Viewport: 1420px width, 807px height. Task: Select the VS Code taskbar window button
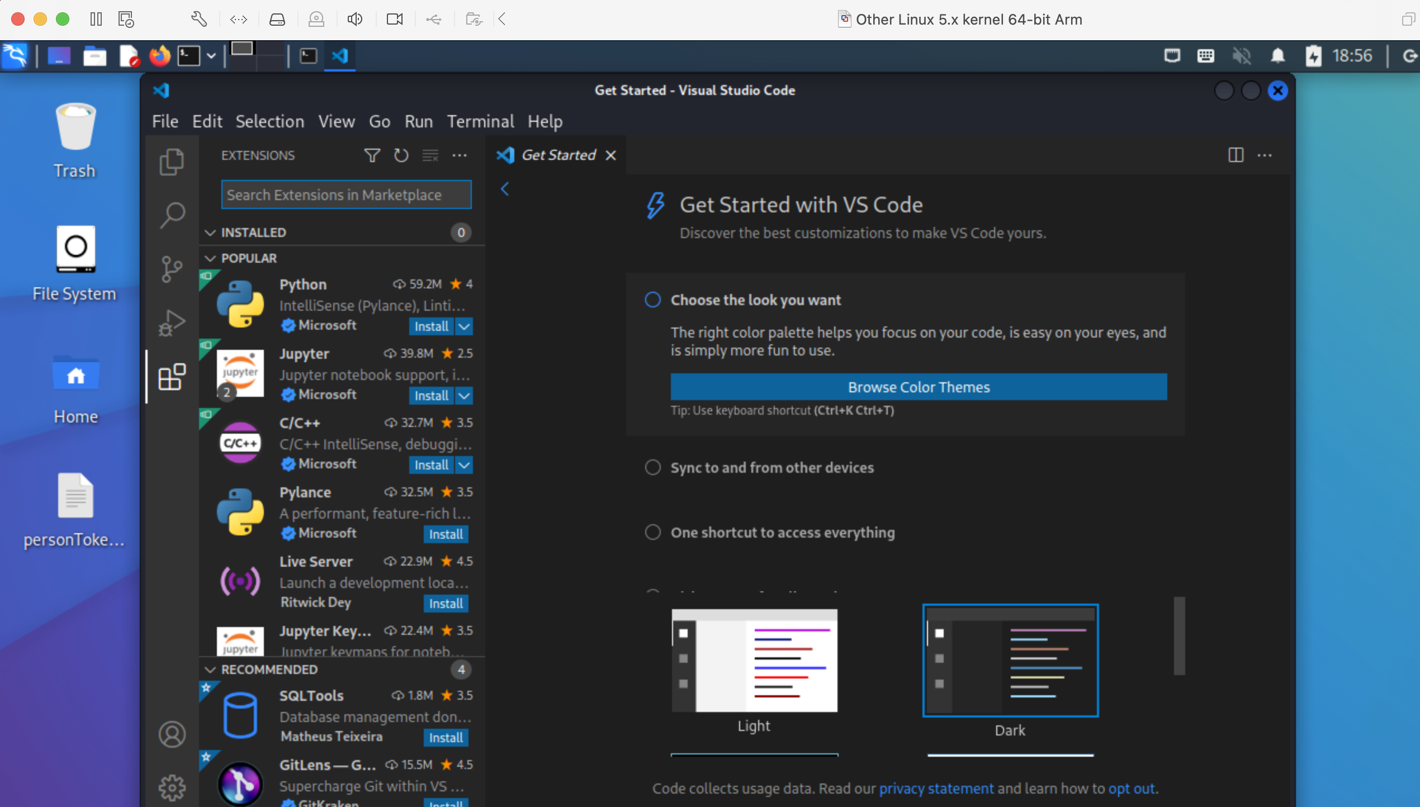coord(340,56)
